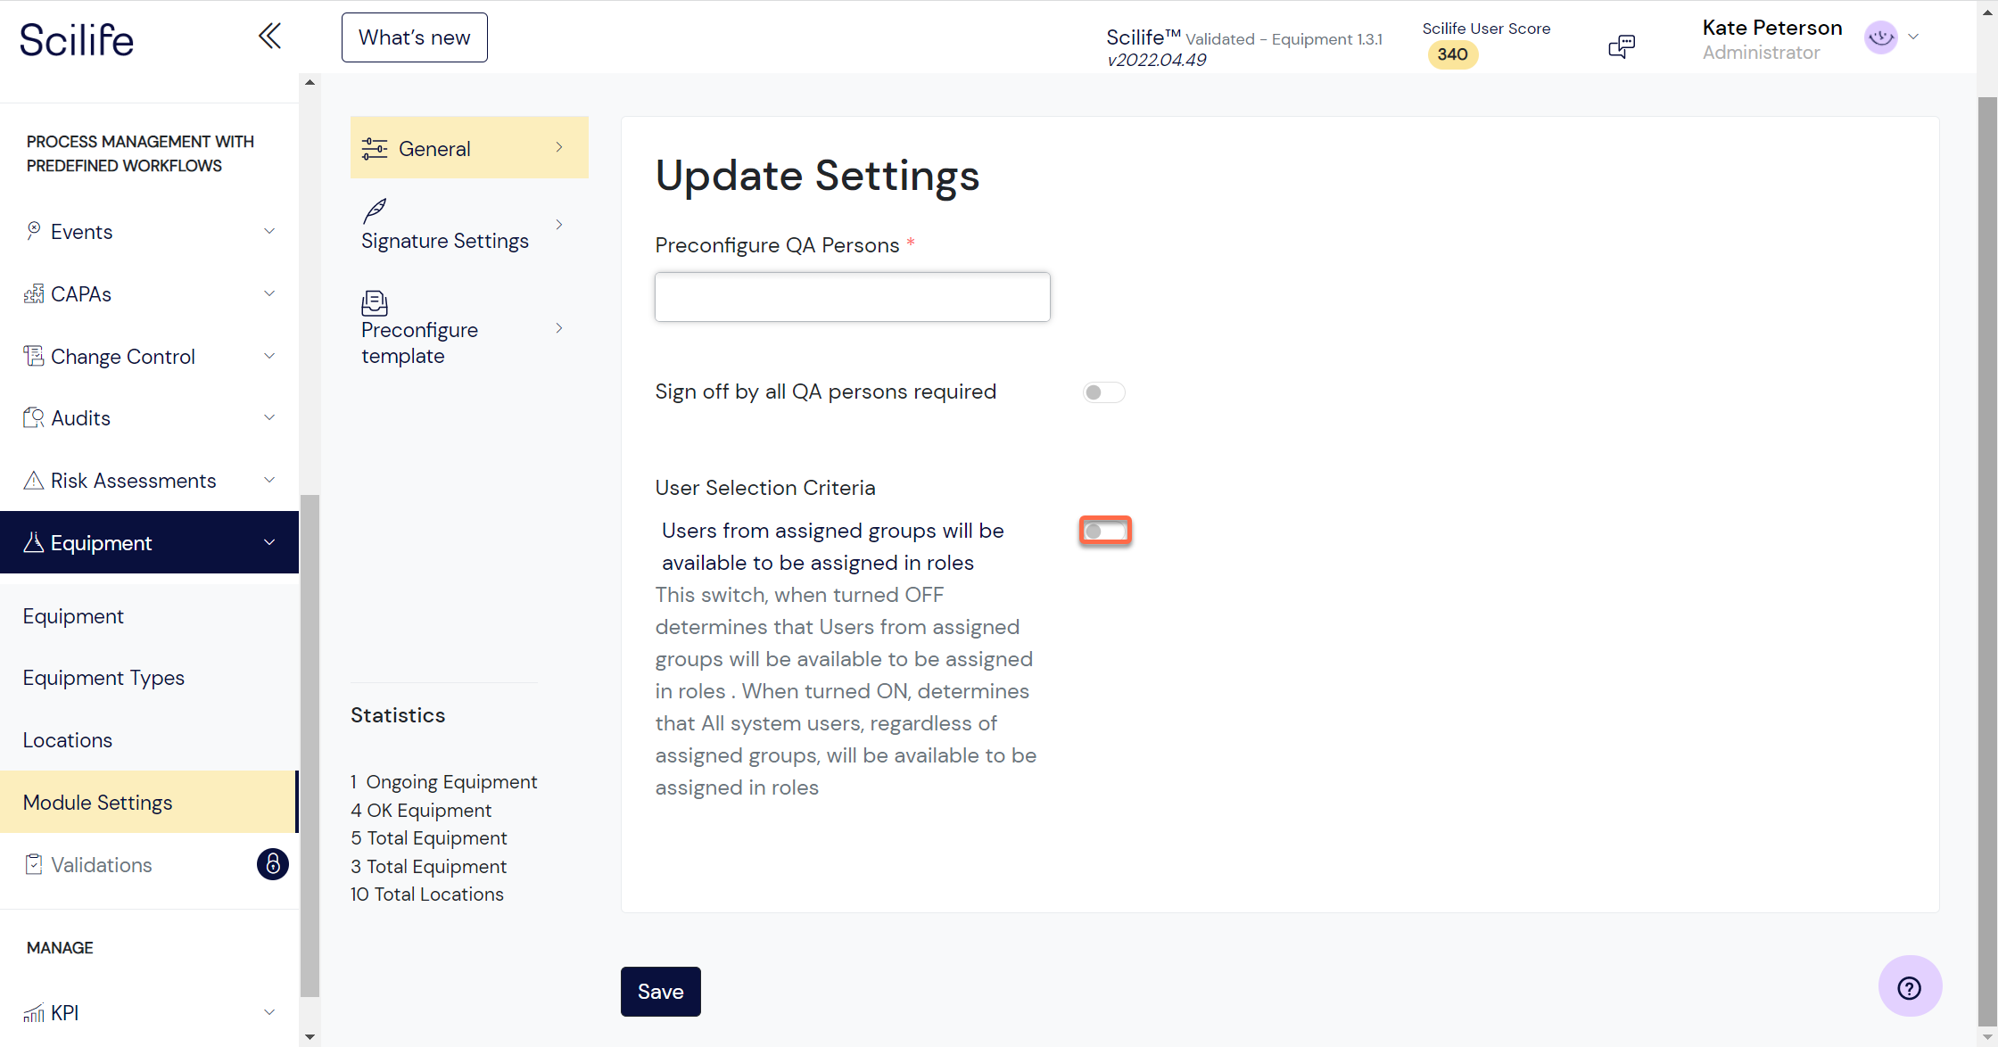
Task: Open user profile dropdown arrow
Action: click(x=1913, y=37)
